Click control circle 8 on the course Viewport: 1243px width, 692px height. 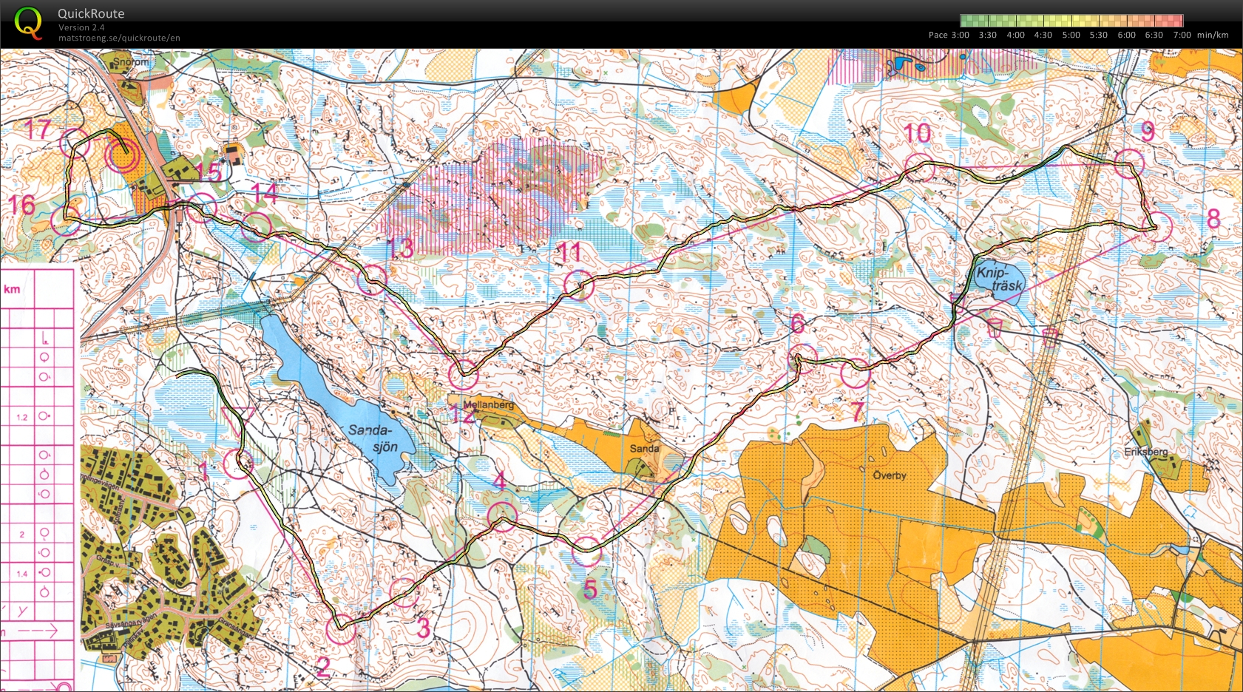tap(1157, 227)
